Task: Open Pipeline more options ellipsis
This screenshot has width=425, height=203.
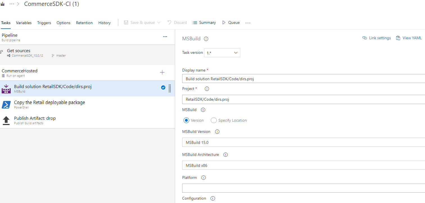Action: [165, 37]
